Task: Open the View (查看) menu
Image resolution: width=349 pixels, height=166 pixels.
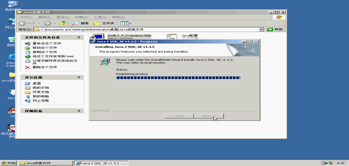Action: pos(63,17)
